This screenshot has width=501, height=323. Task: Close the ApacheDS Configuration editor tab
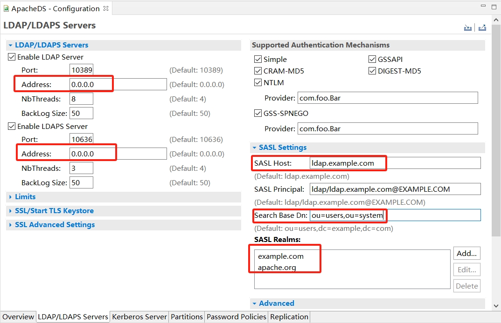106,8
